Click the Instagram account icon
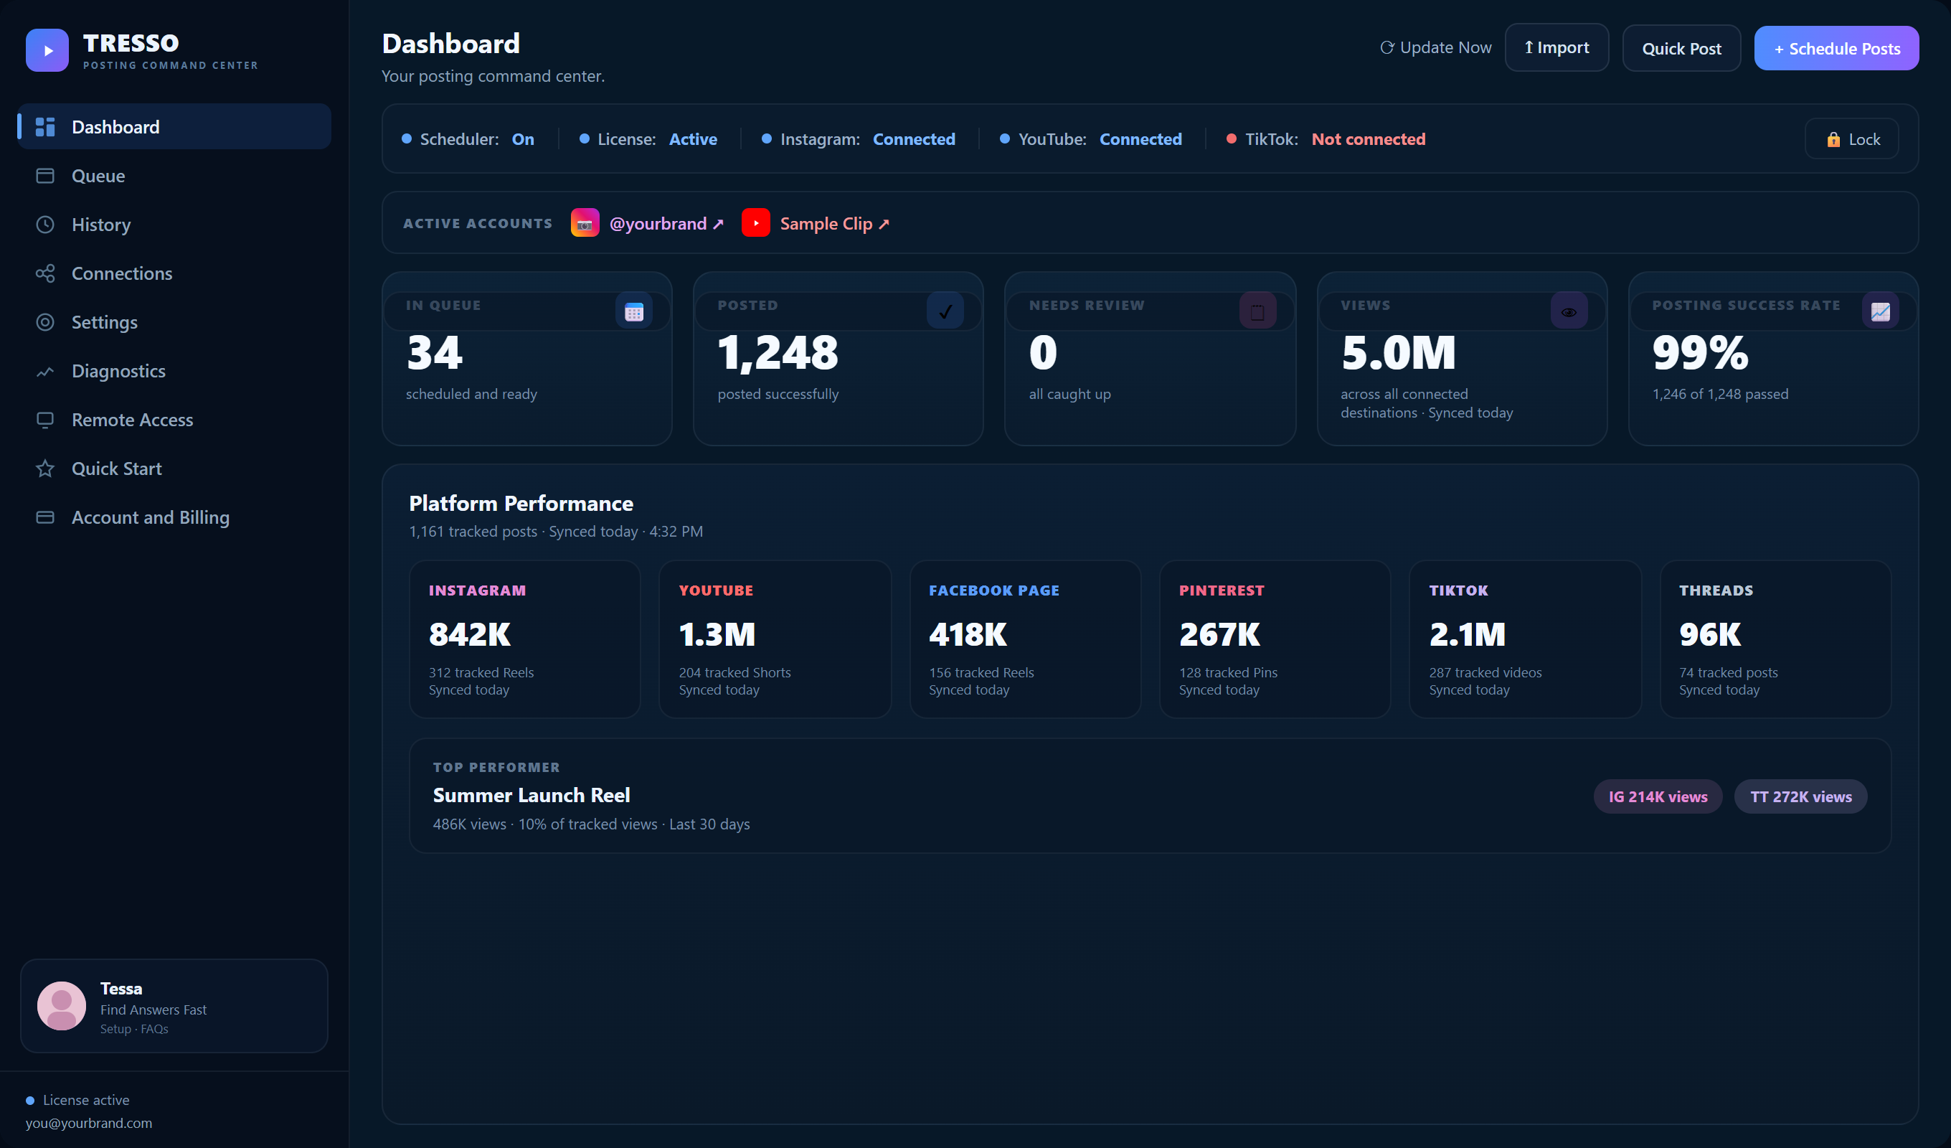Screen dimensions: 1951x1148 (x=585, y=223)
